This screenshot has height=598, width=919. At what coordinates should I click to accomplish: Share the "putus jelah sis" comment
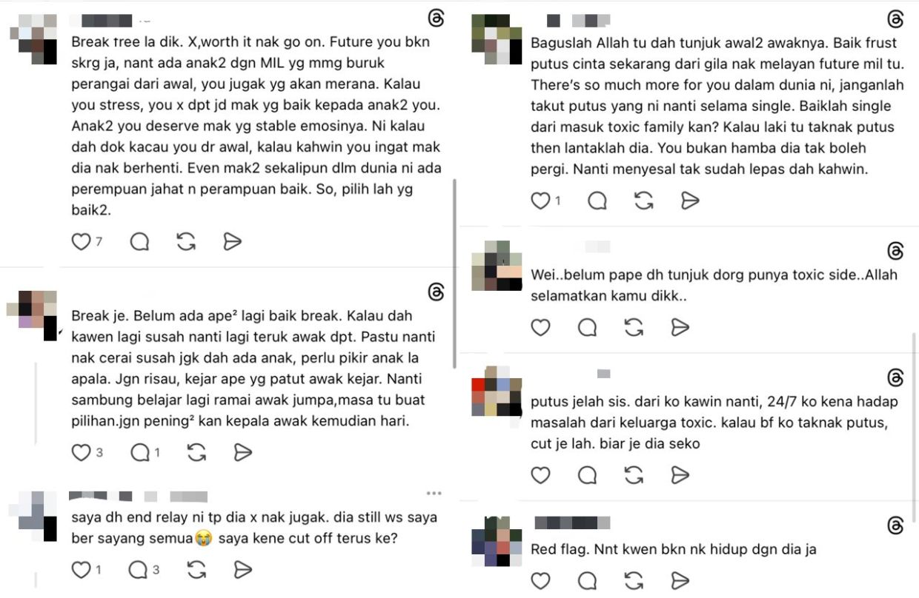pos(680,474)
